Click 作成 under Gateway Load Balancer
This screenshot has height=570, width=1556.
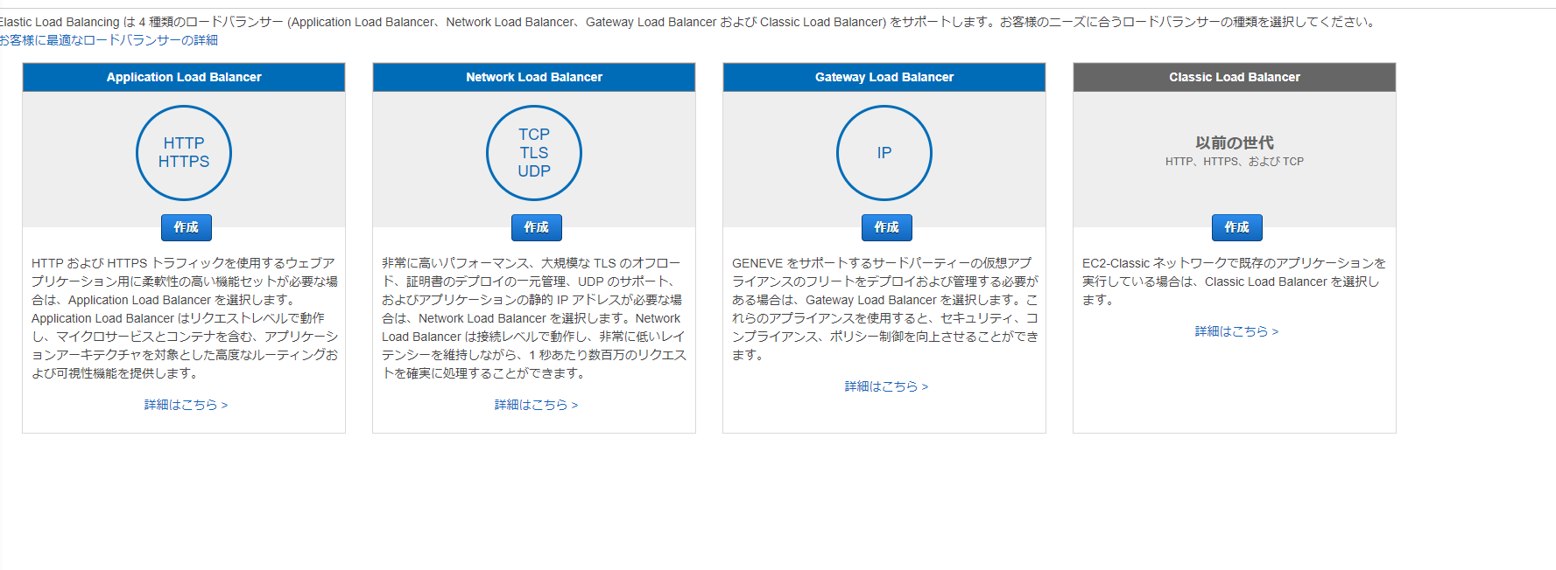click(887, 227)
